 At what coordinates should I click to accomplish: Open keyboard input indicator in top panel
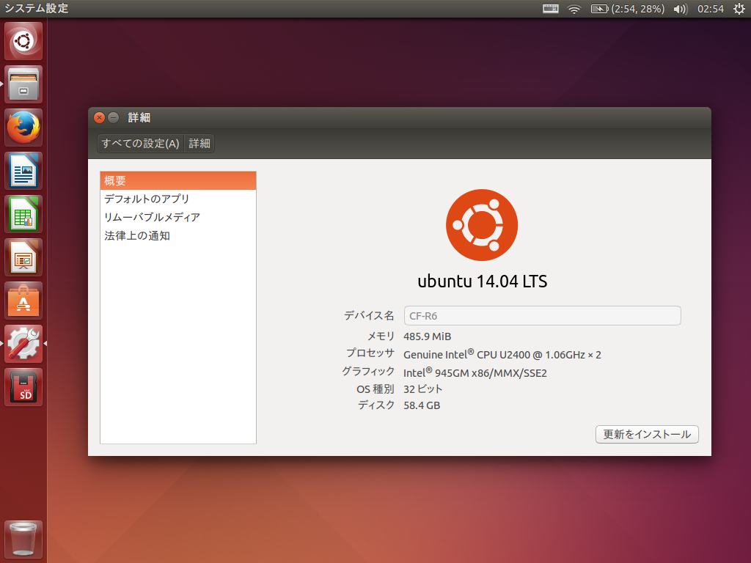550,9
